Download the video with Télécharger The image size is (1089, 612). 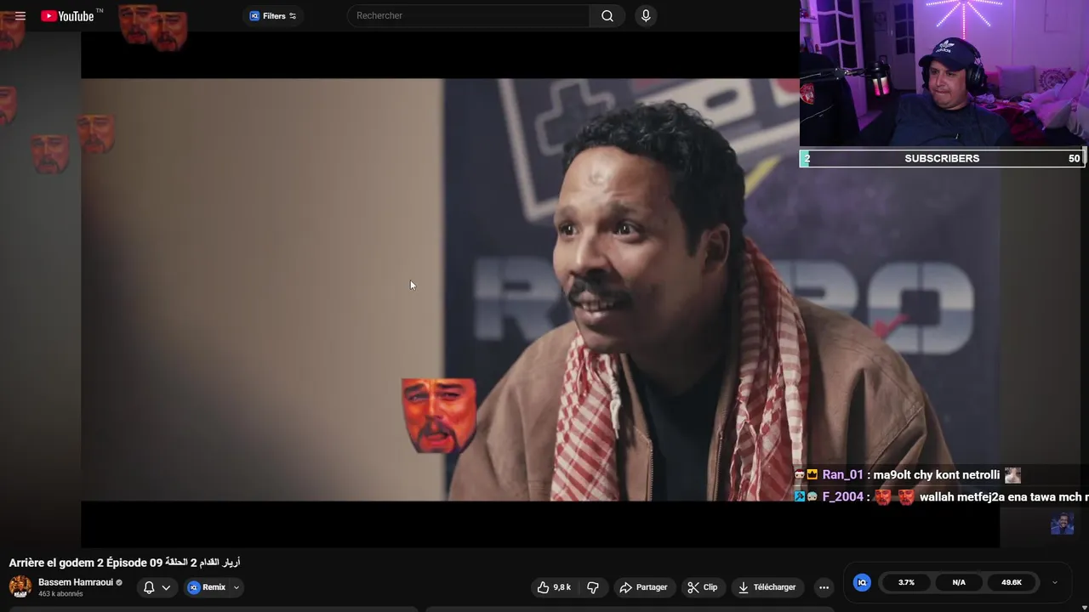(767, 587)
